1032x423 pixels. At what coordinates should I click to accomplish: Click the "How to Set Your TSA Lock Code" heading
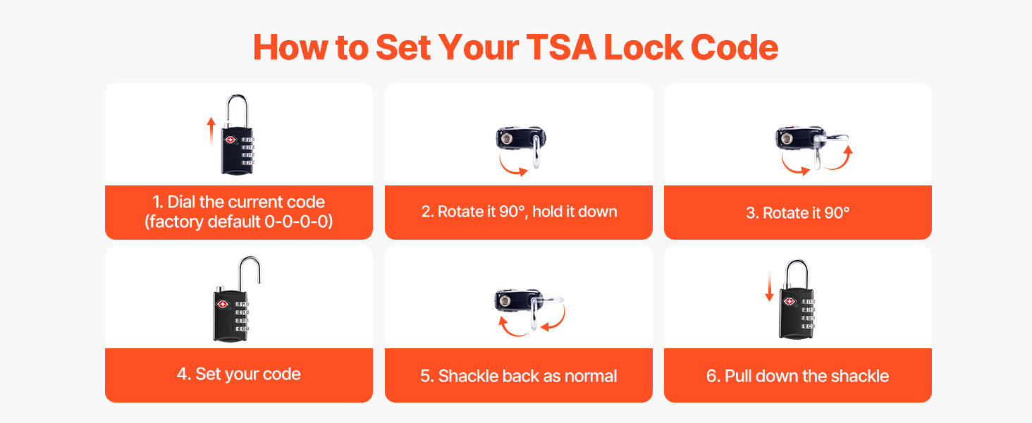[515, 47]
